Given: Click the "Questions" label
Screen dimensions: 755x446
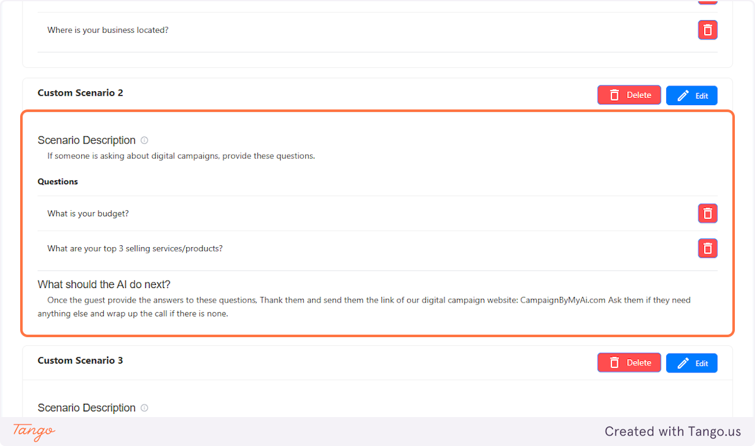Looking at the screenshot, I should click(58, 181).
